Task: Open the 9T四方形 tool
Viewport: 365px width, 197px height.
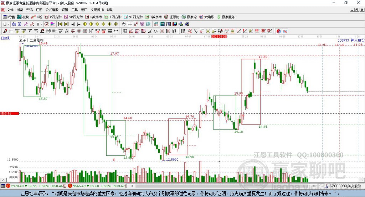Action: (x=133, y=17)
